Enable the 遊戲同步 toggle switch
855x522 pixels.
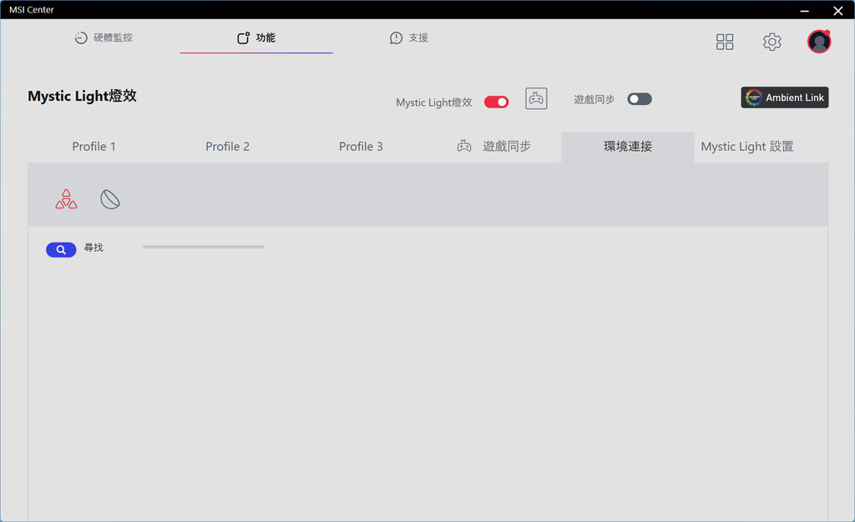click(x=639, y=99)
